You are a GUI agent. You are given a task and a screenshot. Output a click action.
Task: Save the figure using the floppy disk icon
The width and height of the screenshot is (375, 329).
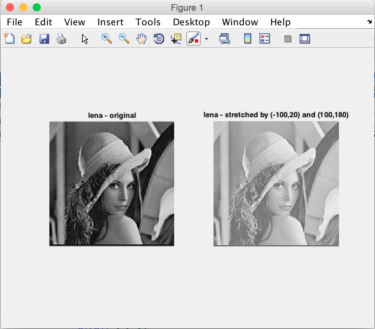coord(44,39)
